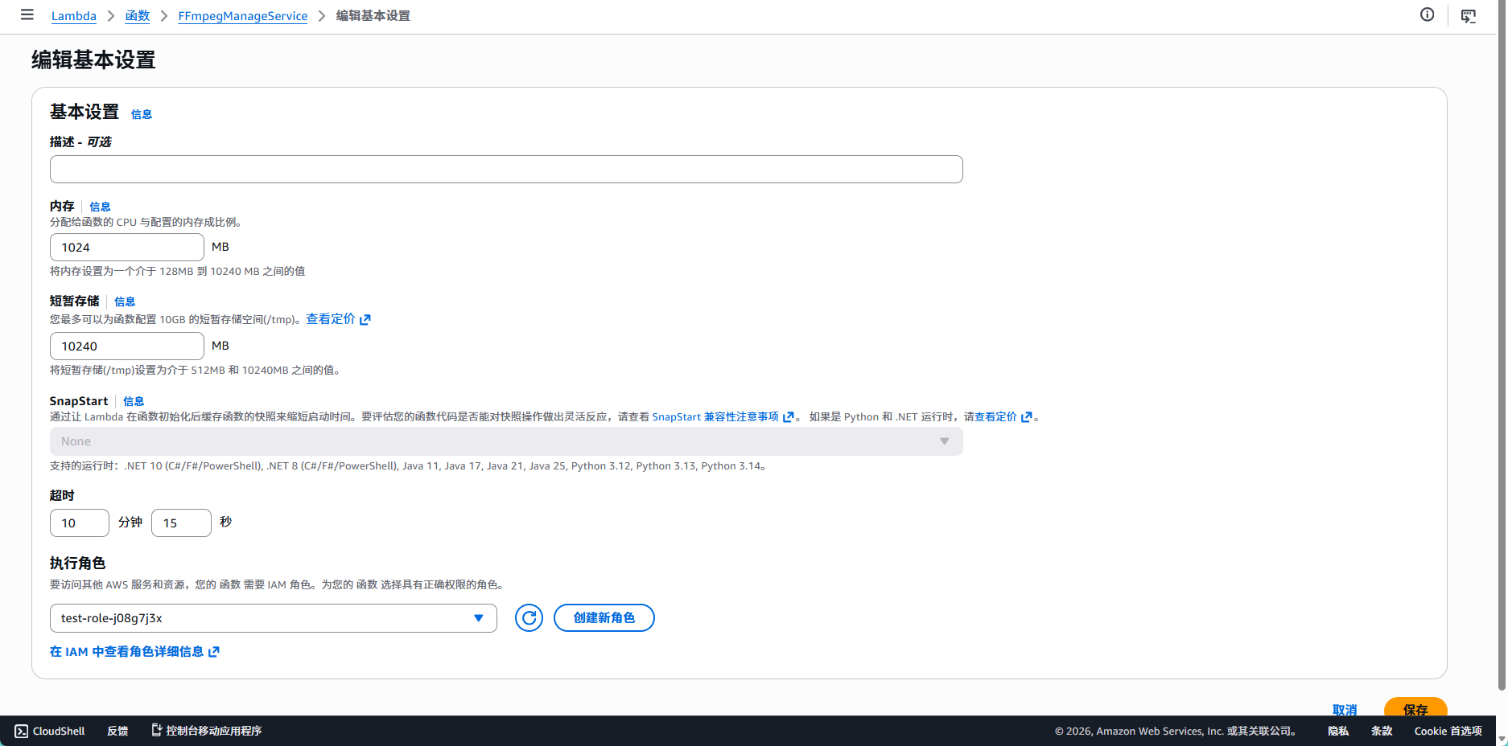Viewport: 1508px width, 746px height.
Task: Open SnapStart 兼容性注意事项 link
Action: click(x=715, y=417)
